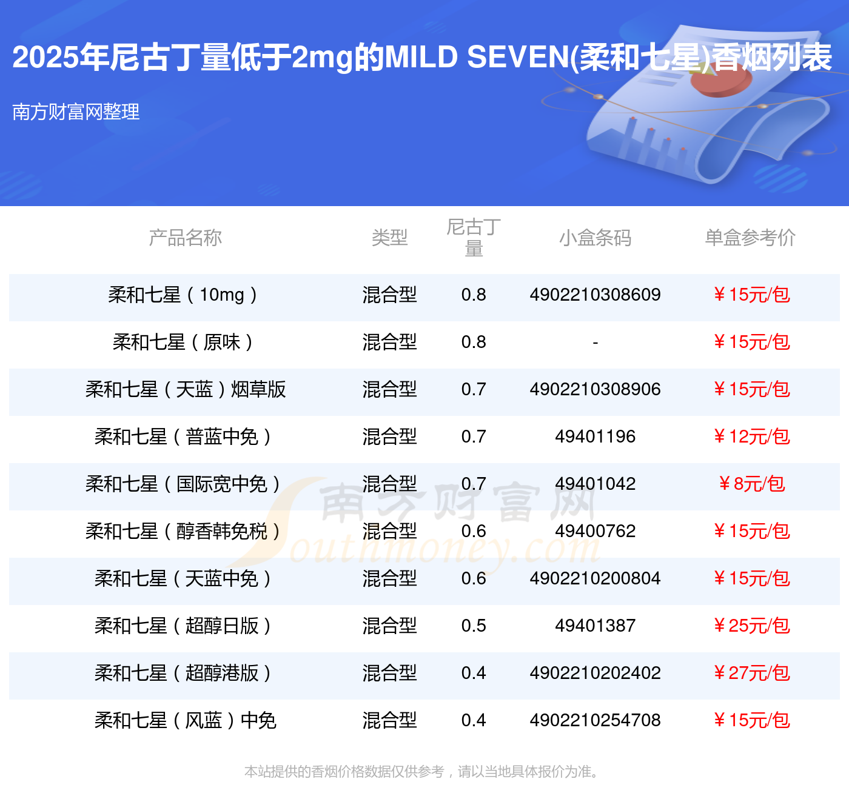Click the '¥27元/包' price
The image size is (849, 799).
751,673
